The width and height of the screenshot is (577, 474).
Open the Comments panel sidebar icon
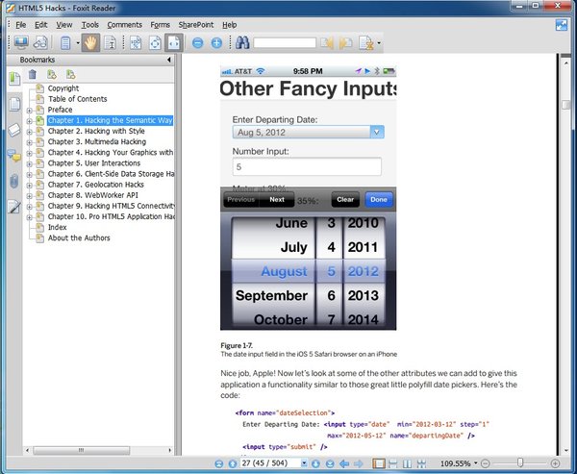click(x=14, y=156)
